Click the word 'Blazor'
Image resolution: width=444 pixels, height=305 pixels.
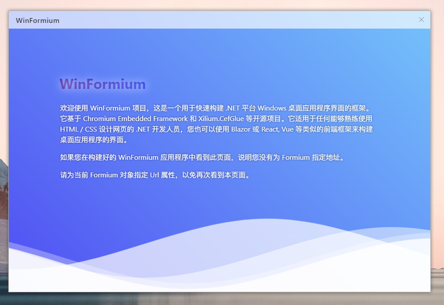point(241,130)
